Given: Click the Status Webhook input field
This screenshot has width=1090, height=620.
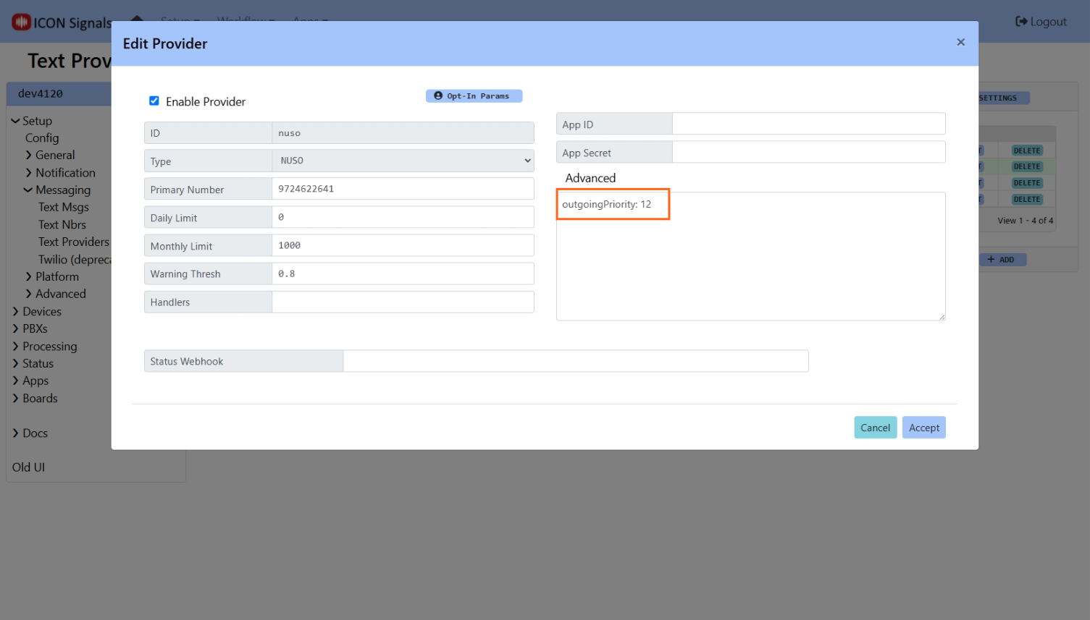Looking at the screenshot, I should tap(576, 360).
